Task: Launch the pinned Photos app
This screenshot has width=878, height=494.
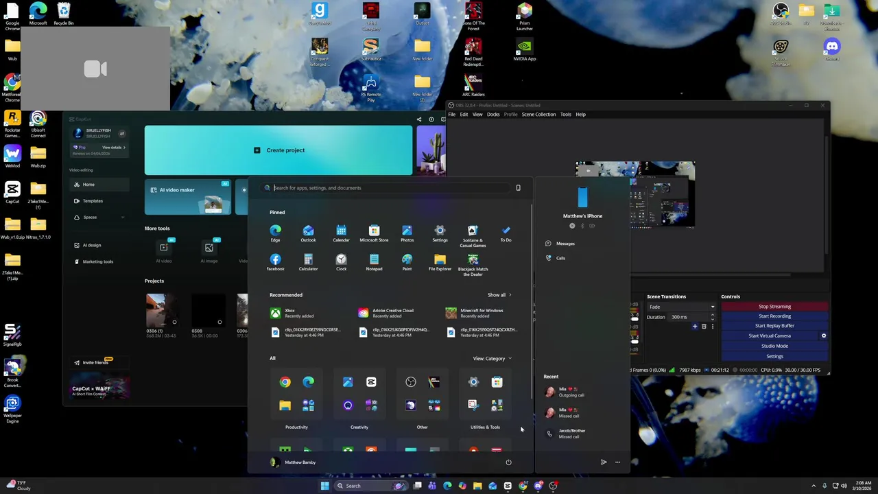Action: click(407, 233)
